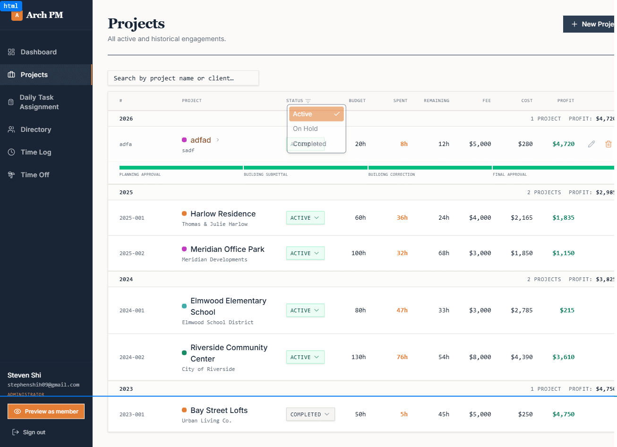Click the Directory people icon
The image size is (617, 447).
click(x=11, y=129)
